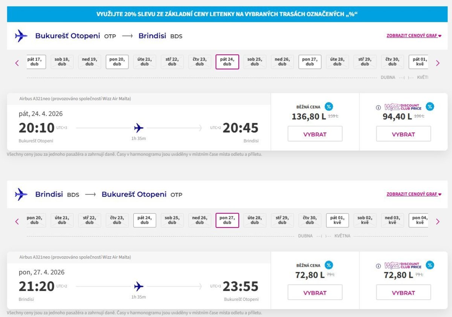The image size is (452, 317).
Task: Click the 20% discount promo banner
Action: [x=227, y=14]
